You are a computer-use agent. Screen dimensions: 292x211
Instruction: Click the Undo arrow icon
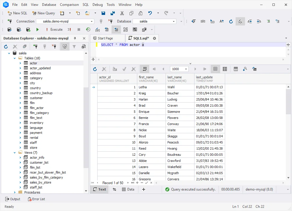click(150, 13)
